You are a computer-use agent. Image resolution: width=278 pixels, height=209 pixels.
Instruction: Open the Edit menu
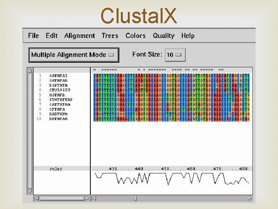click(52, 36)
